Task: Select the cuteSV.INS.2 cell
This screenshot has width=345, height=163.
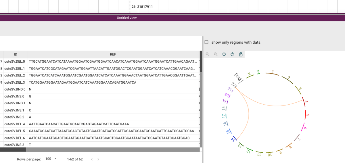Action: pos(16,117)
